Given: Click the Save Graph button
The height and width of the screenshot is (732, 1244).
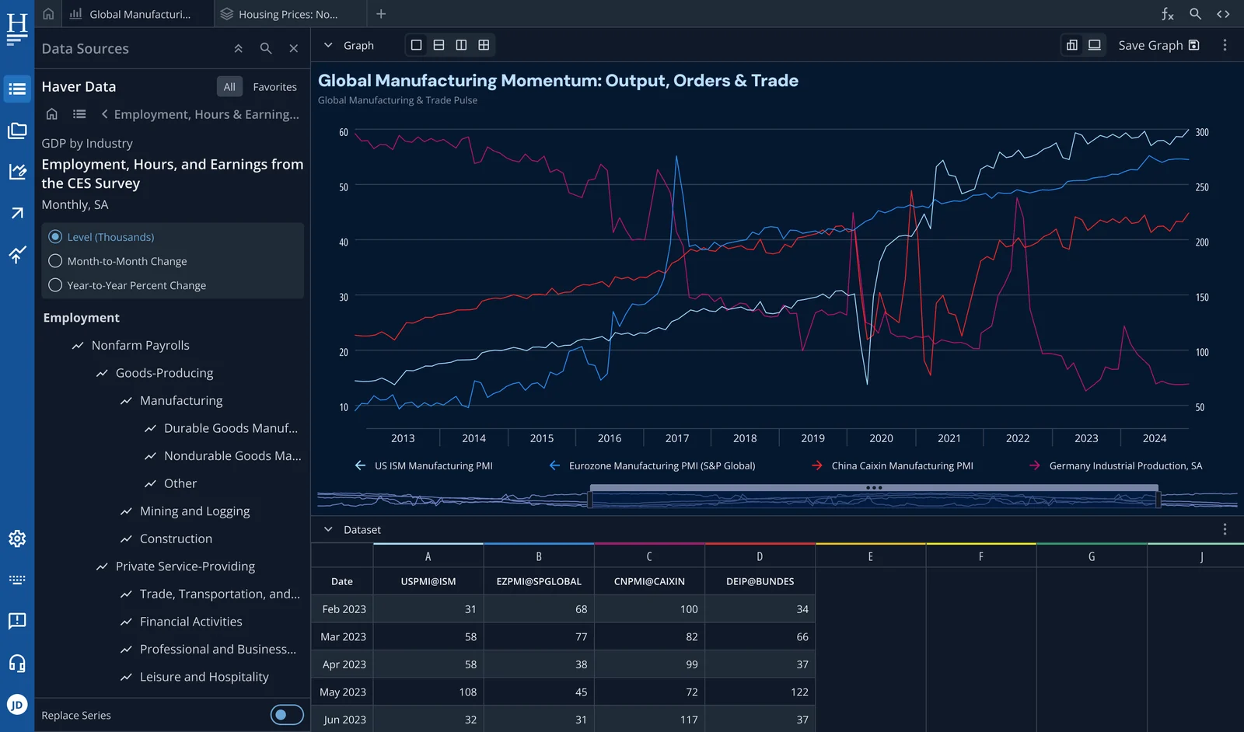Looking at the screenshot, I should tap(1158, 45).
